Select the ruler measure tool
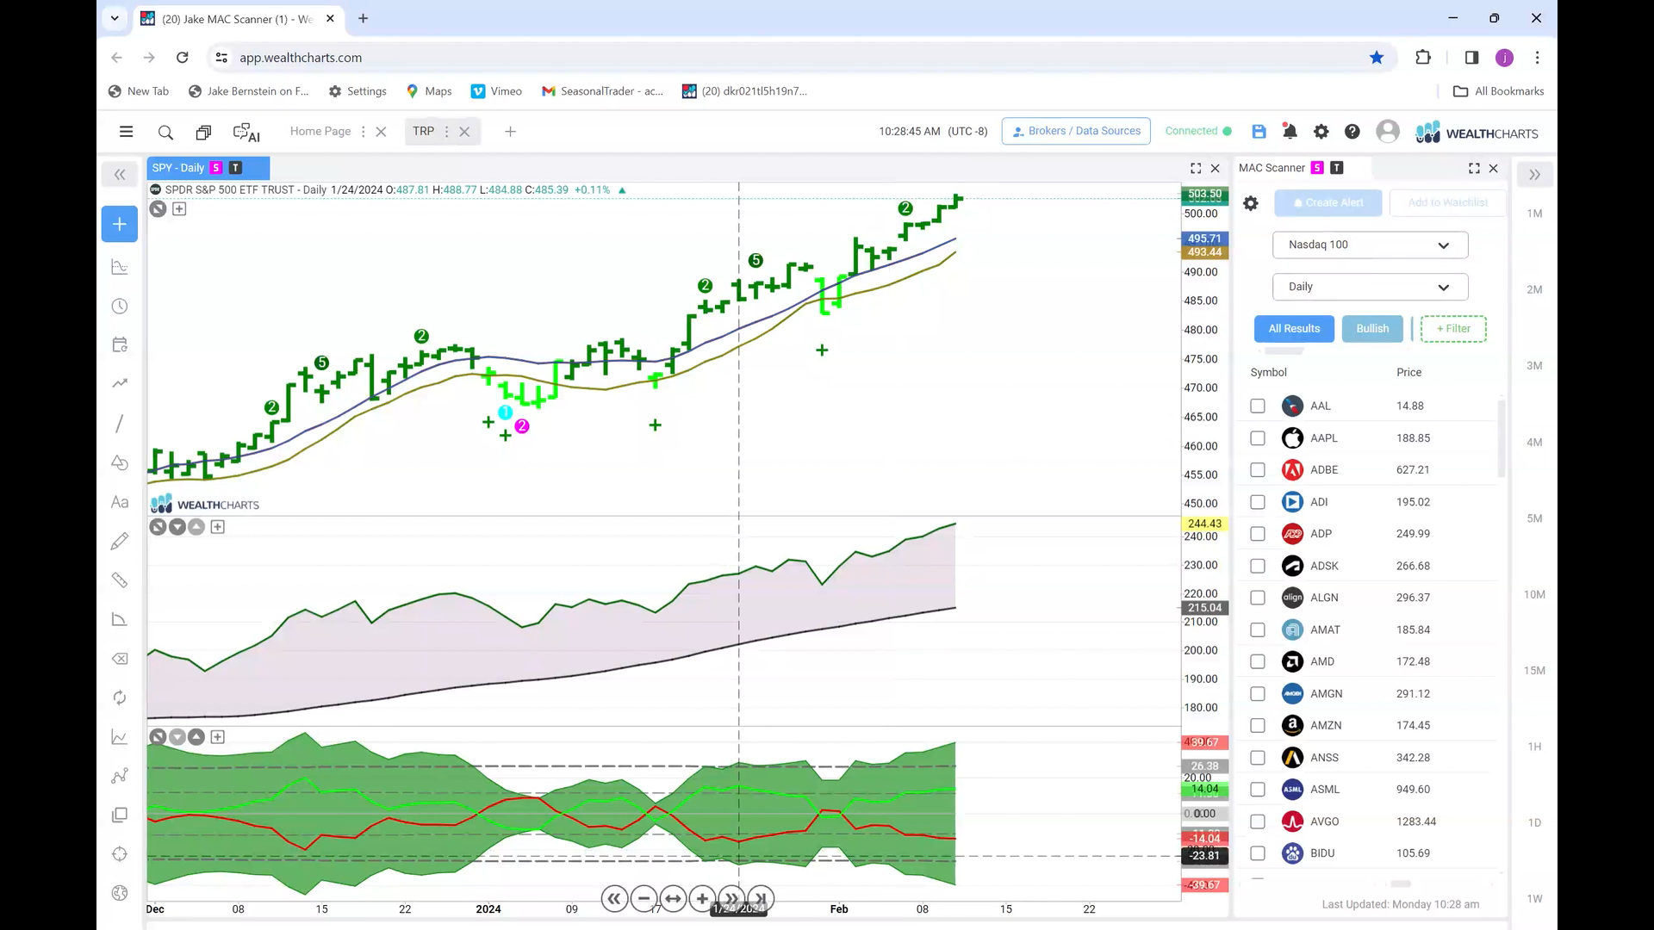The width and height of the screenshot is (1654, 930). [x=120, y=580]
